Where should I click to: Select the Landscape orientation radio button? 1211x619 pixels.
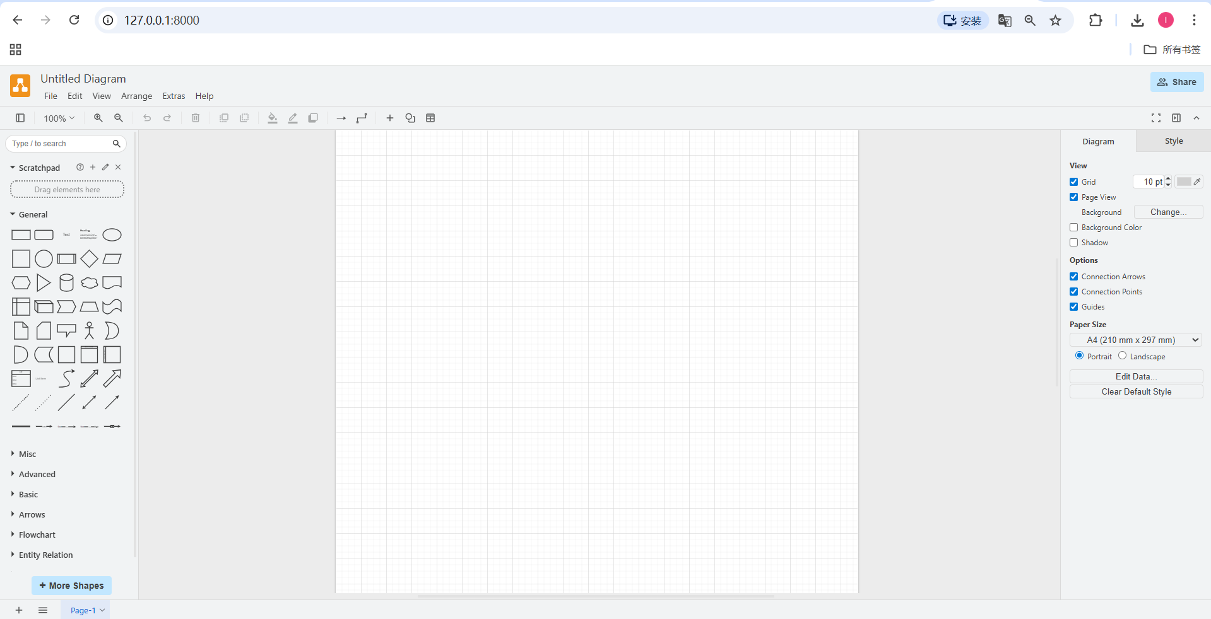pos(1122,356)
